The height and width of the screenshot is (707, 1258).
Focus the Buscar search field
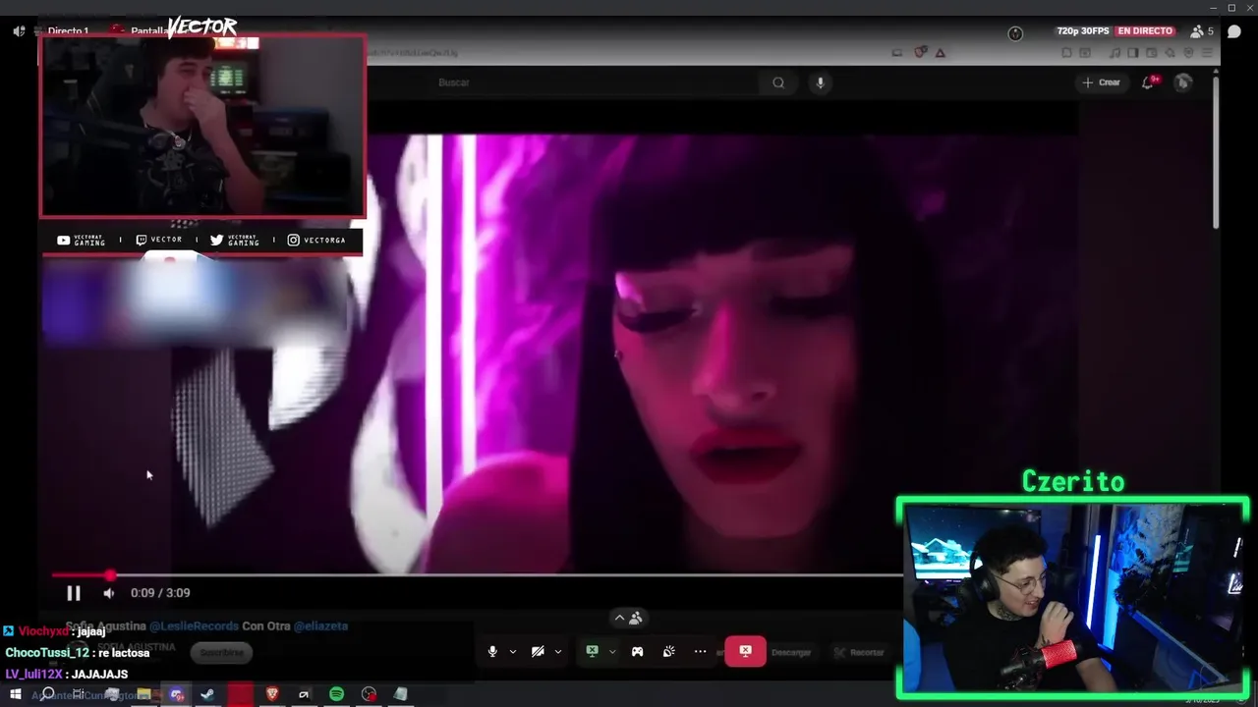click(x=596, y=82)
